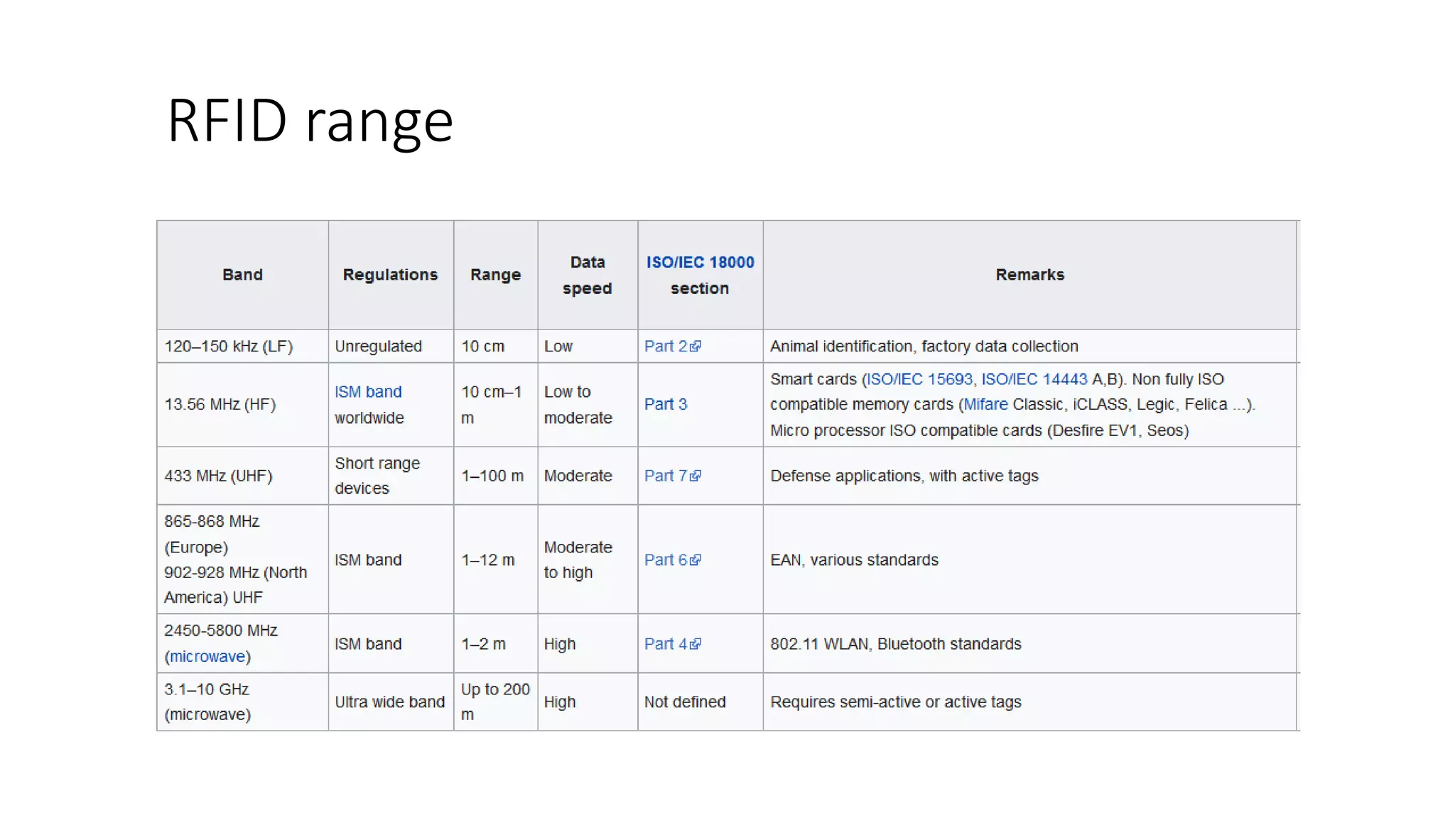Click the 433 MHz (UHF) cell
The height and width of the screenshot is (818, 1455).
pos(242,476)
